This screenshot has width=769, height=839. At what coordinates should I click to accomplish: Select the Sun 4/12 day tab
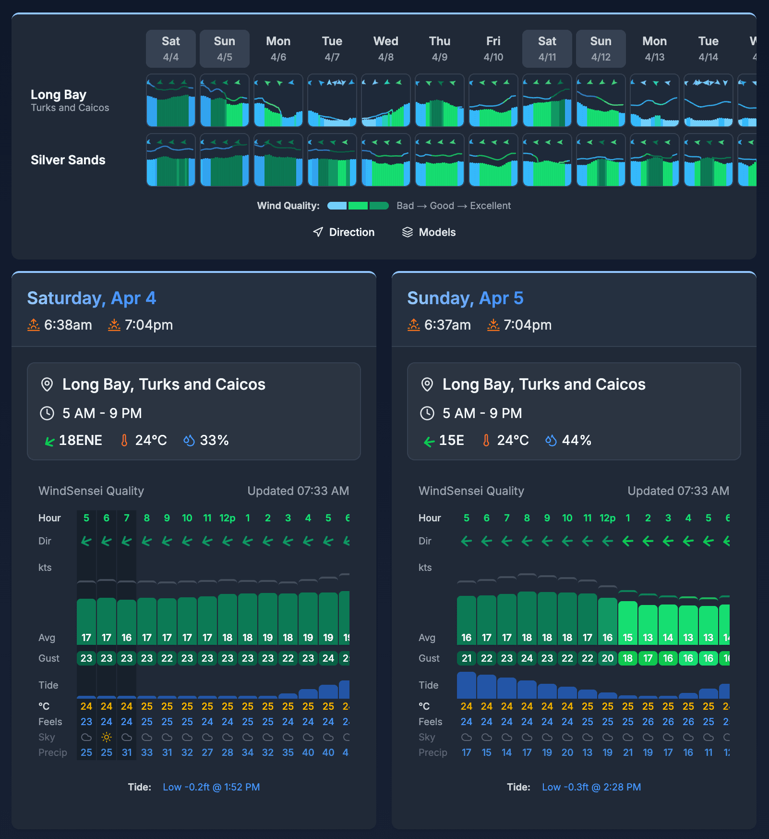tap(601, 48)
